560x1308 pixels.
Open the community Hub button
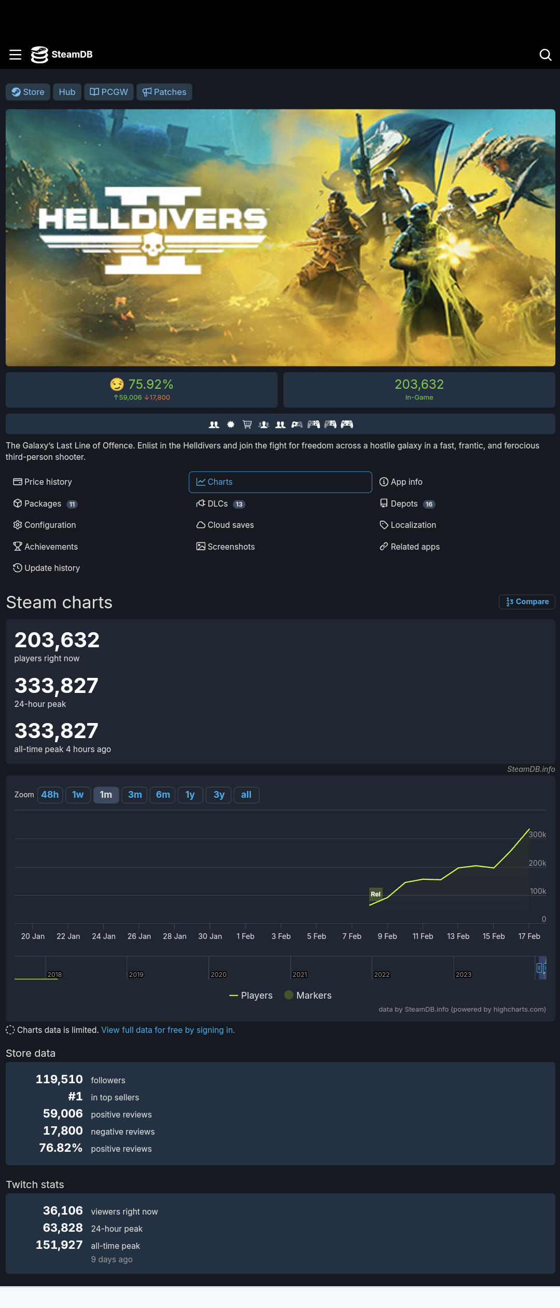point(67,92)
